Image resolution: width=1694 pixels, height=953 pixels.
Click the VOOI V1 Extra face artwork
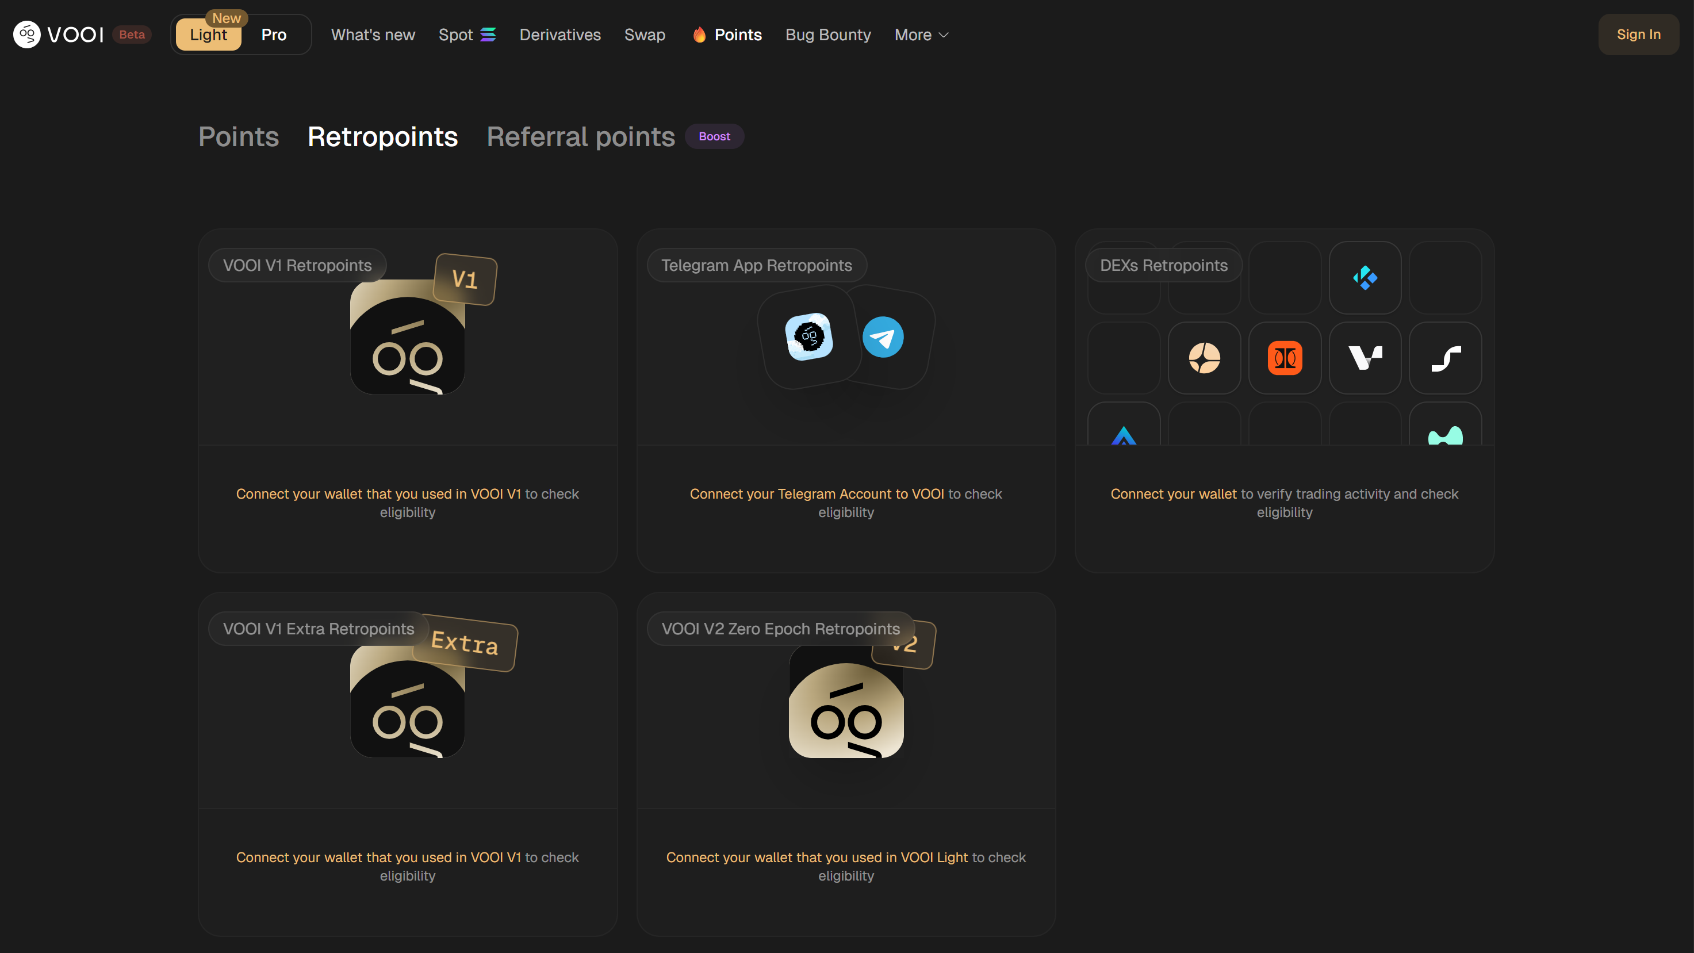(407, 701)
